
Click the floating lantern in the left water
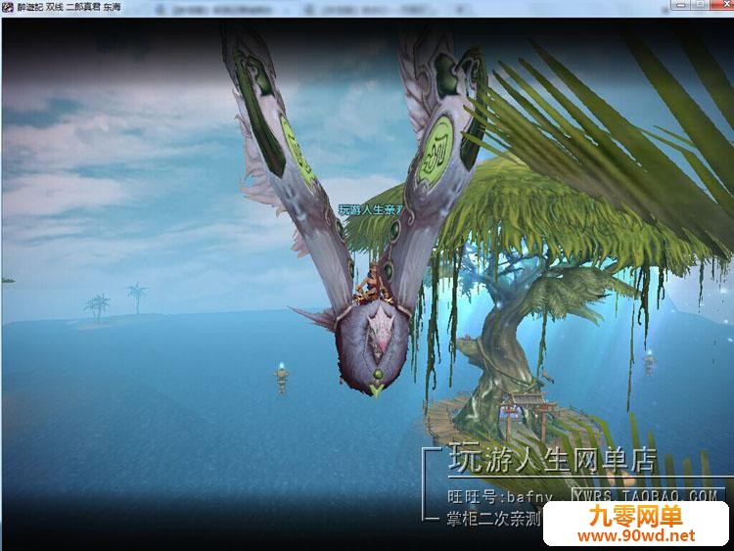coord(281,378)
